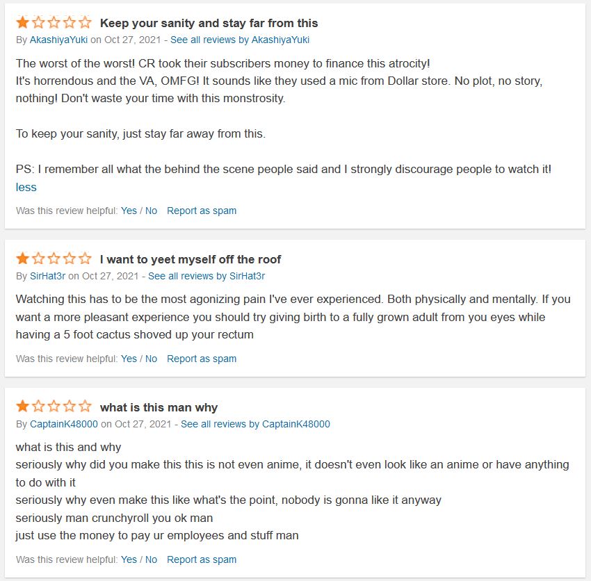This screenshot has width=591, height=581.
Task: Click the last star on CaptainK48000's review rating
Action: pos(86,407)
